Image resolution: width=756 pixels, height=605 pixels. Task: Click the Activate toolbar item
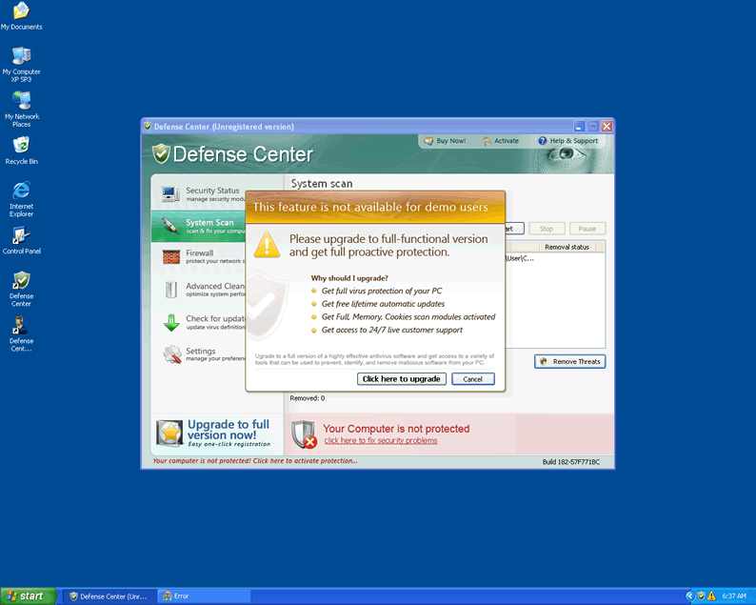coord(500,141)
